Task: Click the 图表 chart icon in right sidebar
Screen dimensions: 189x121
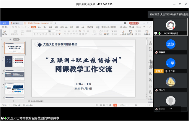Action: click(x=150, y=73)
